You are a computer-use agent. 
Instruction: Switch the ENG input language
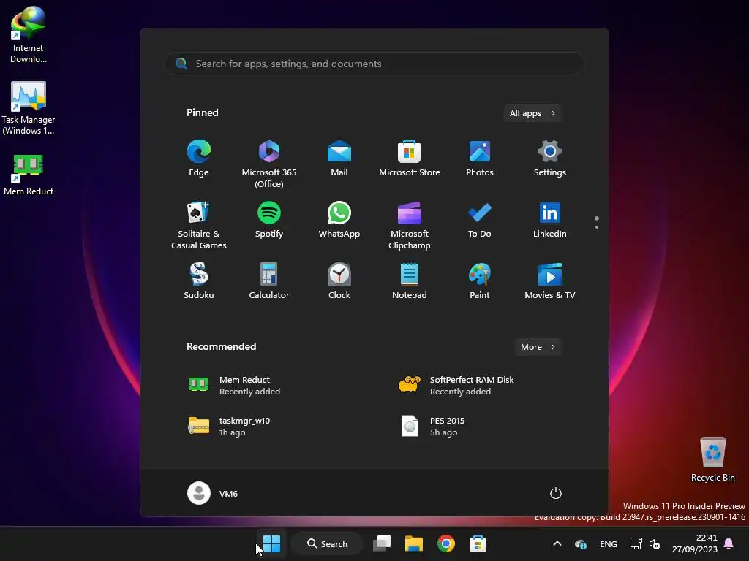(x=608, y=543)
